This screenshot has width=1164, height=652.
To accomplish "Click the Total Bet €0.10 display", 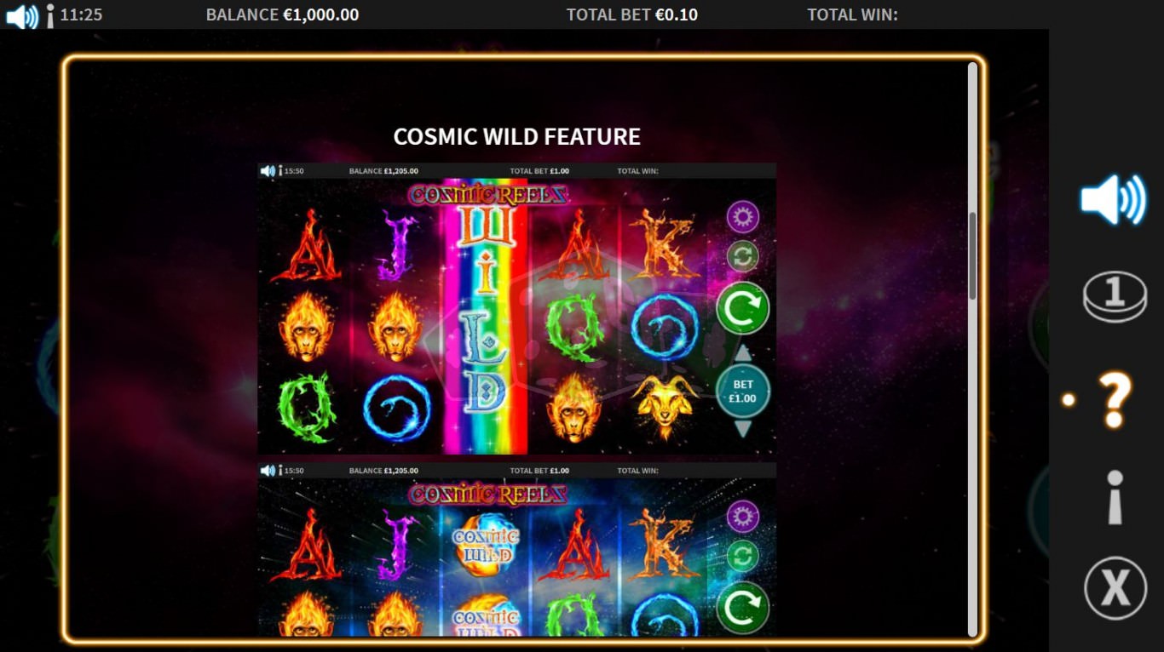I will point(632,14).
